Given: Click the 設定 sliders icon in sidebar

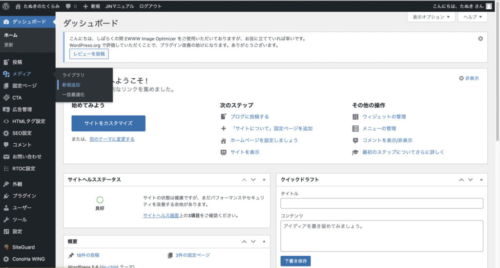Looking at the screenshot, I should pyautogui.click(x=6, y=231).
